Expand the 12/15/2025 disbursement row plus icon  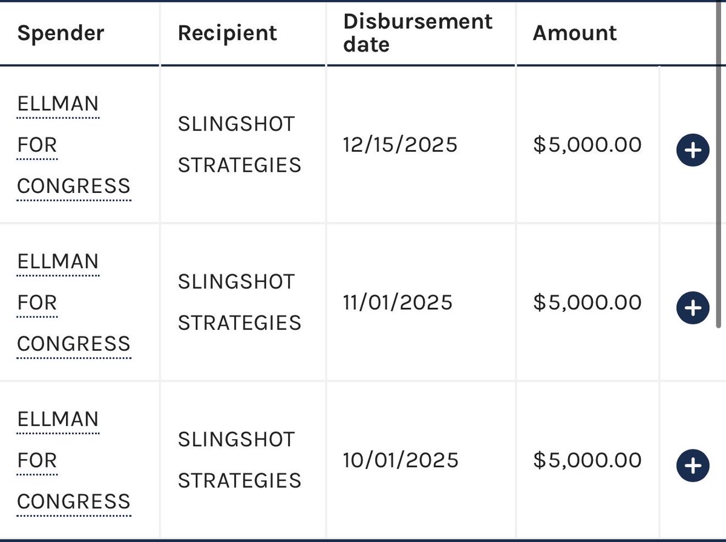tap(693, 151)
